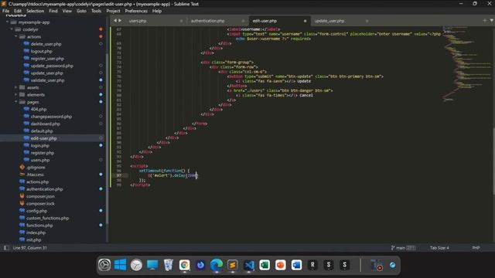This screenshot has height=278, width=495.
Task: Click the validate_user.php file icon
Action: (x=26, y=80)
